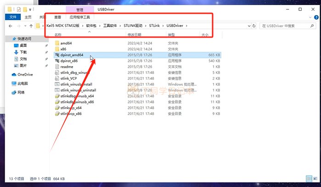Open OneDrive in the navigation pane

tap(25, 74)
